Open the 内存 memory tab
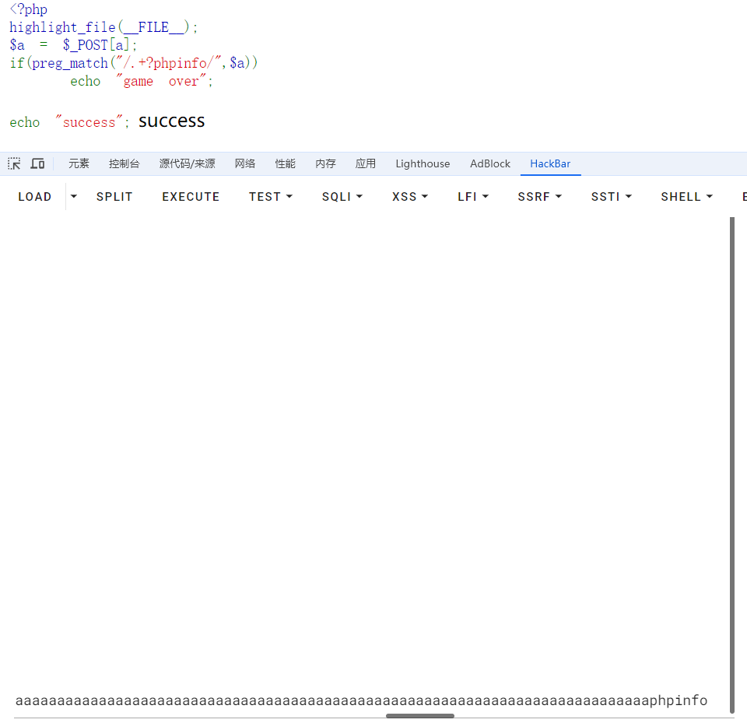Screen dimensions: 747x723 point(325,163)
